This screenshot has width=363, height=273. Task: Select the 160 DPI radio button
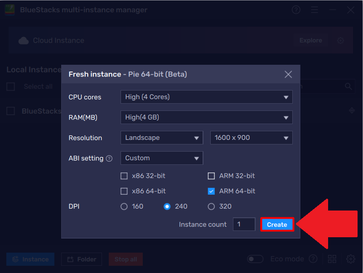(124, 206)
